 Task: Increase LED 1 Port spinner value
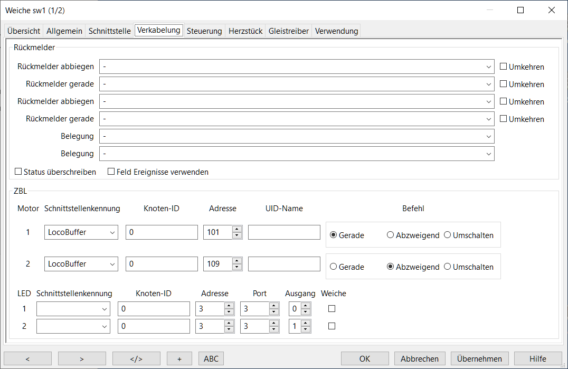click(273, 306)
